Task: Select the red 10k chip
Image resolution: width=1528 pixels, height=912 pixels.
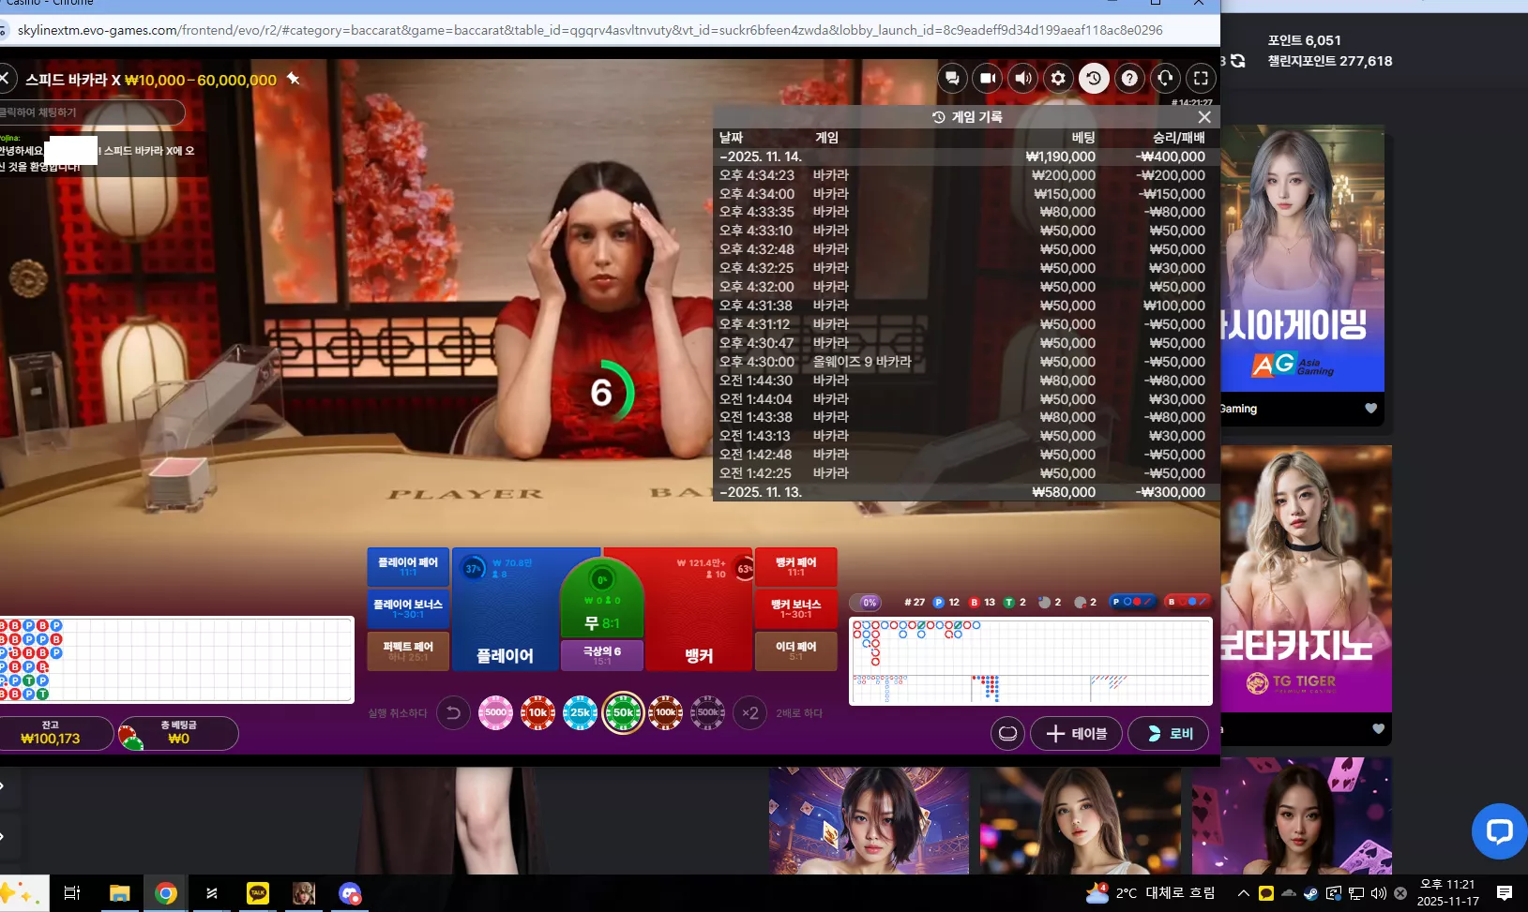Action: click(x=537, y=712)
